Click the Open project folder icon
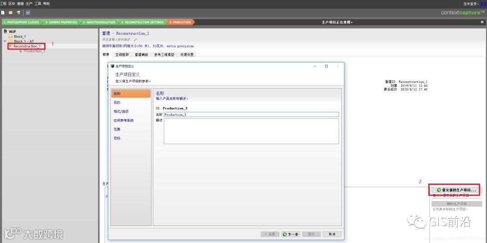This screenshot has height=243, width=487. (10, 13)
